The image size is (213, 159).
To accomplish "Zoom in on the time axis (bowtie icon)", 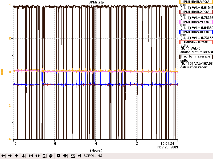I will pos(31,156).
